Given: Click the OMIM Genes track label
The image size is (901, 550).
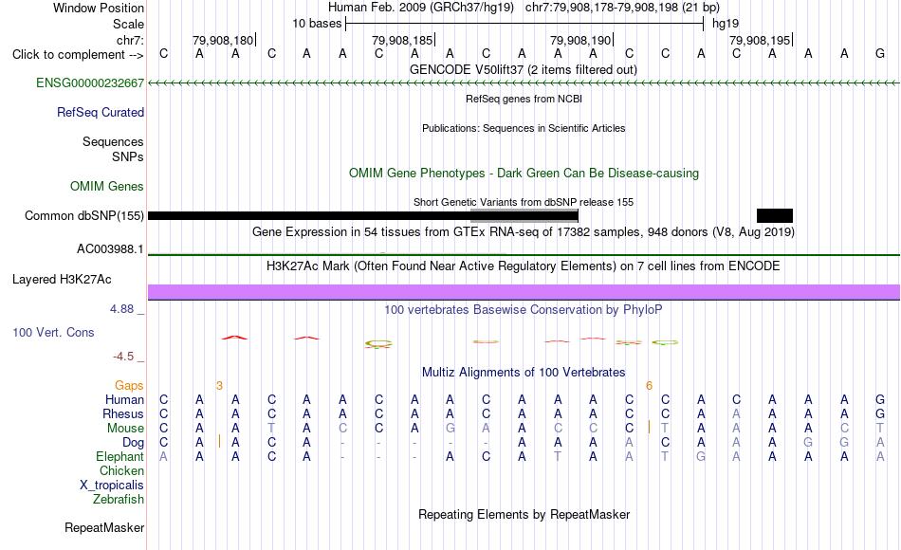Looking at the screenshot, I should click(x=107, y=186).
